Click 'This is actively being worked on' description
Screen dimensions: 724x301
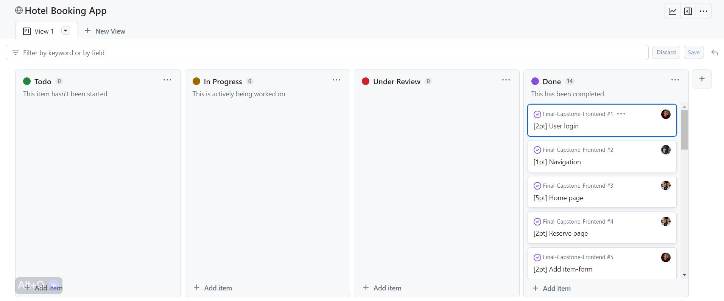pos(239,94)
